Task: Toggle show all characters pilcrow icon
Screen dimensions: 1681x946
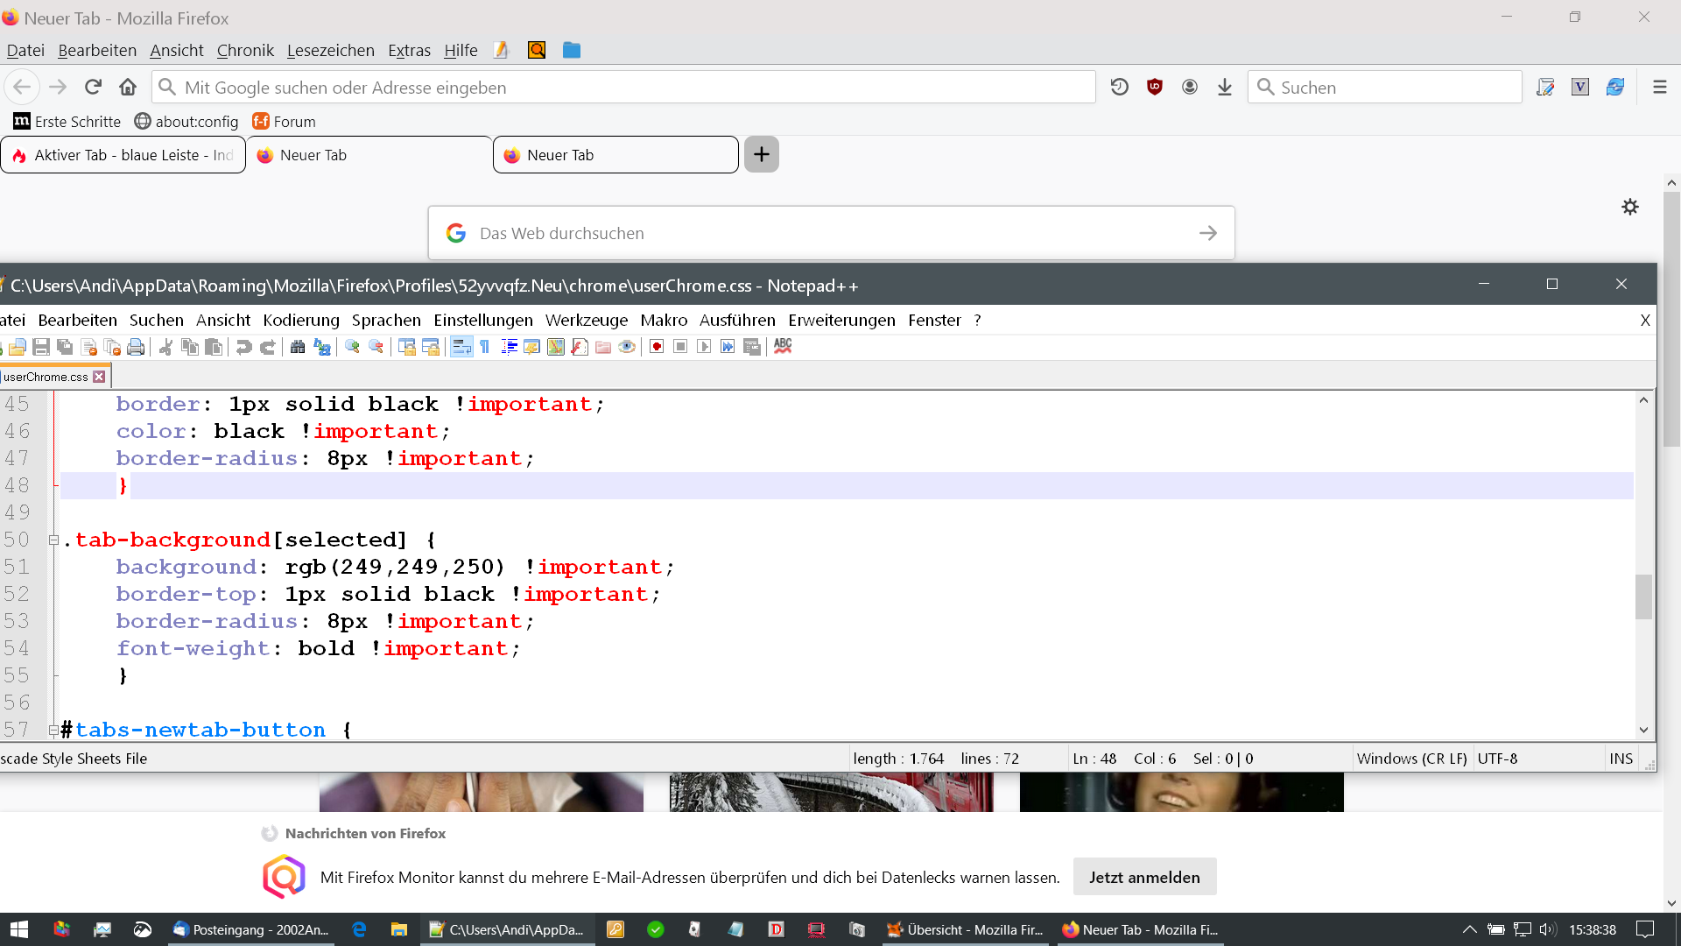Action: (485, 347)
